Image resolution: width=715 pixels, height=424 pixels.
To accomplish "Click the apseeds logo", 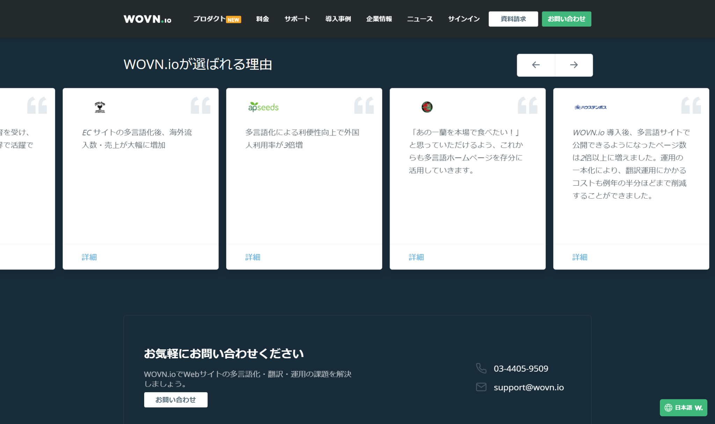I will (263, 107).
